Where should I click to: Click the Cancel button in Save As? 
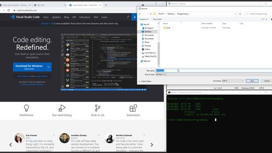click(x=266, y=81)
